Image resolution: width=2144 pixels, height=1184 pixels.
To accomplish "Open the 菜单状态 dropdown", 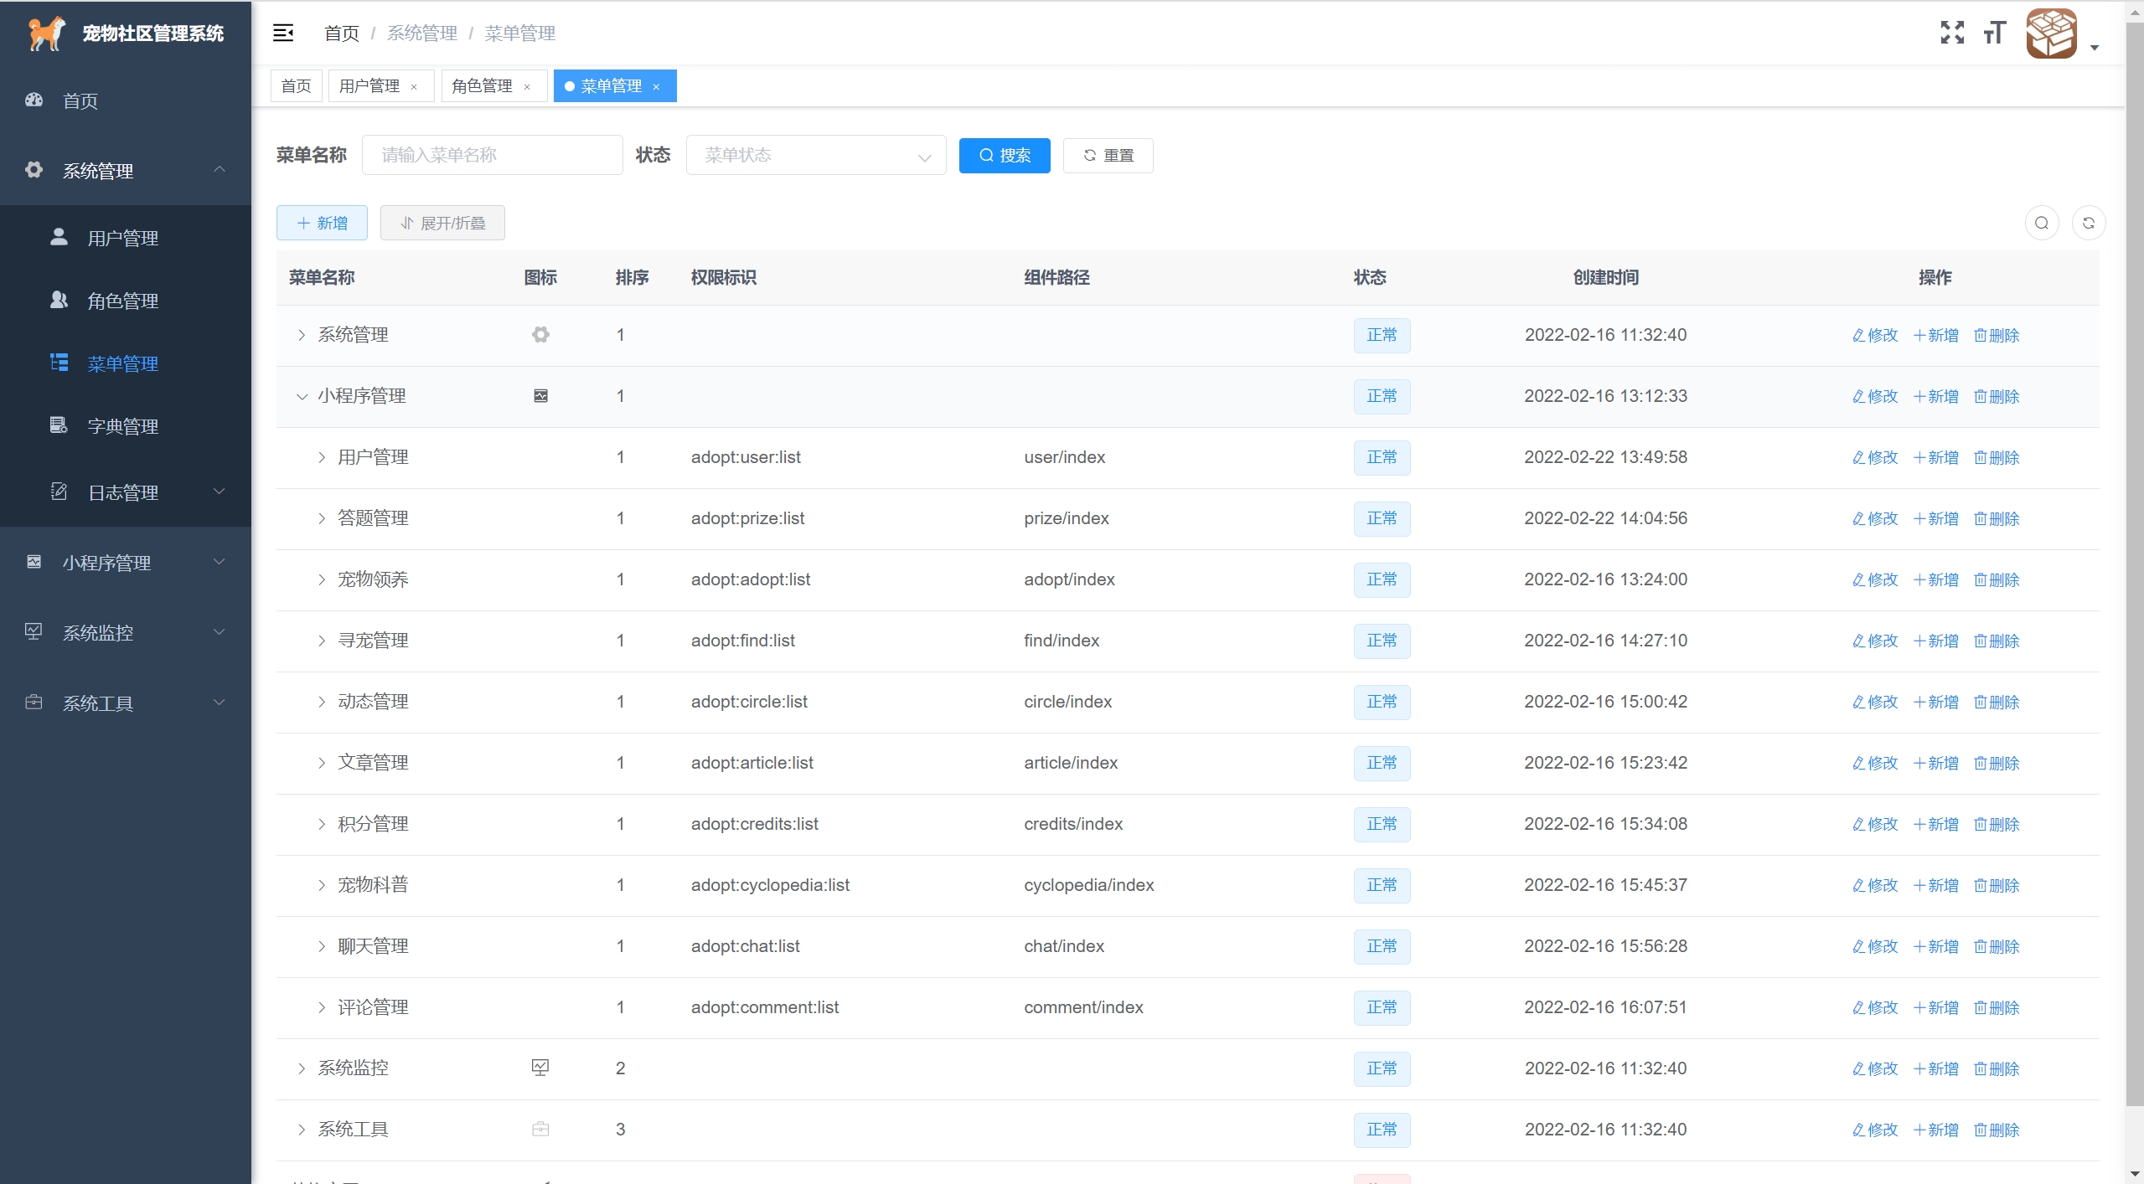I will 816,155.
